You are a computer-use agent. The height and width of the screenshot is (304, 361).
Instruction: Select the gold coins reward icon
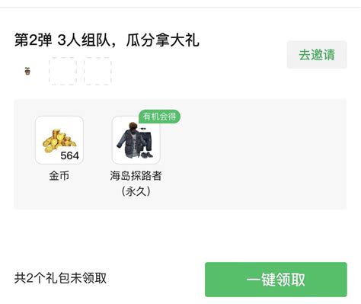coord(59,140)
